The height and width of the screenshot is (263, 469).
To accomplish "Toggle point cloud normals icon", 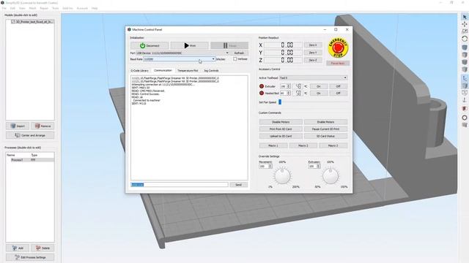I will (x=465, y=100).
